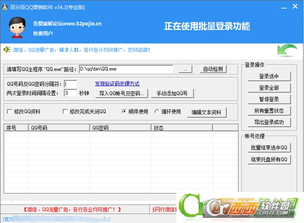Click the penguin app icon in title bar
This screenshot has width=304, height=223.
5,7
